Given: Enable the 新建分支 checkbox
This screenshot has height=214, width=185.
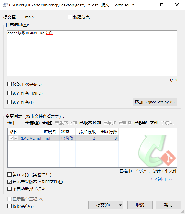Looking at the screenshot, I should 70,17.
